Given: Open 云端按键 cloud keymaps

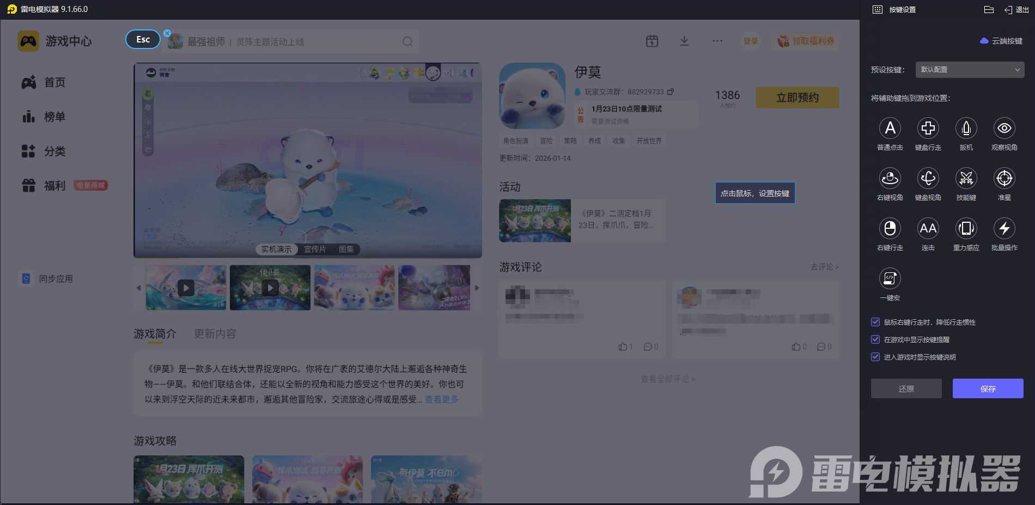Looking at the screenshot, I should (1001, 41).
